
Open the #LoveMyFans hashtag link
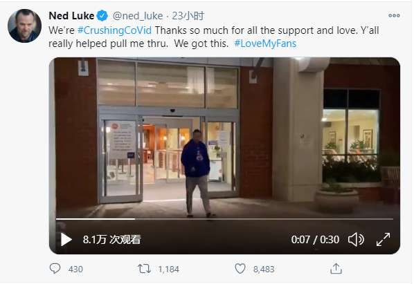point(265,44)
